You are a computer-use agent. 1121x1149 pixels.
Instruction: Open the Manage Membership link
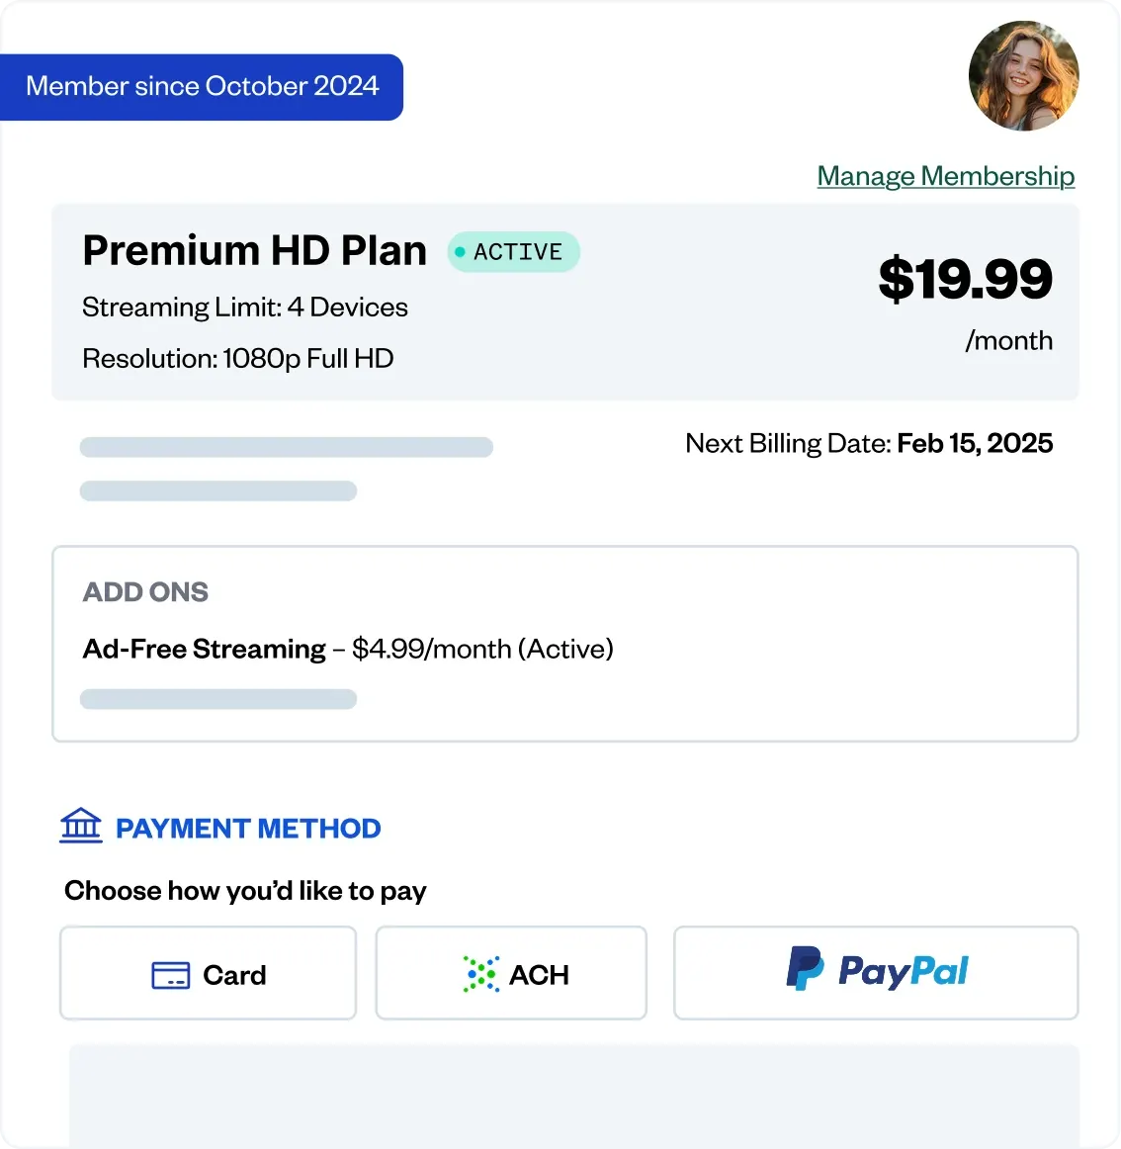click(x=945, y=176)
